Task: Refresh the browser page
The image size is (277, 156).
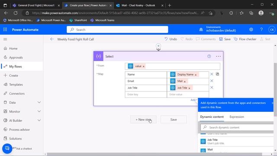Action: (16, 13)
